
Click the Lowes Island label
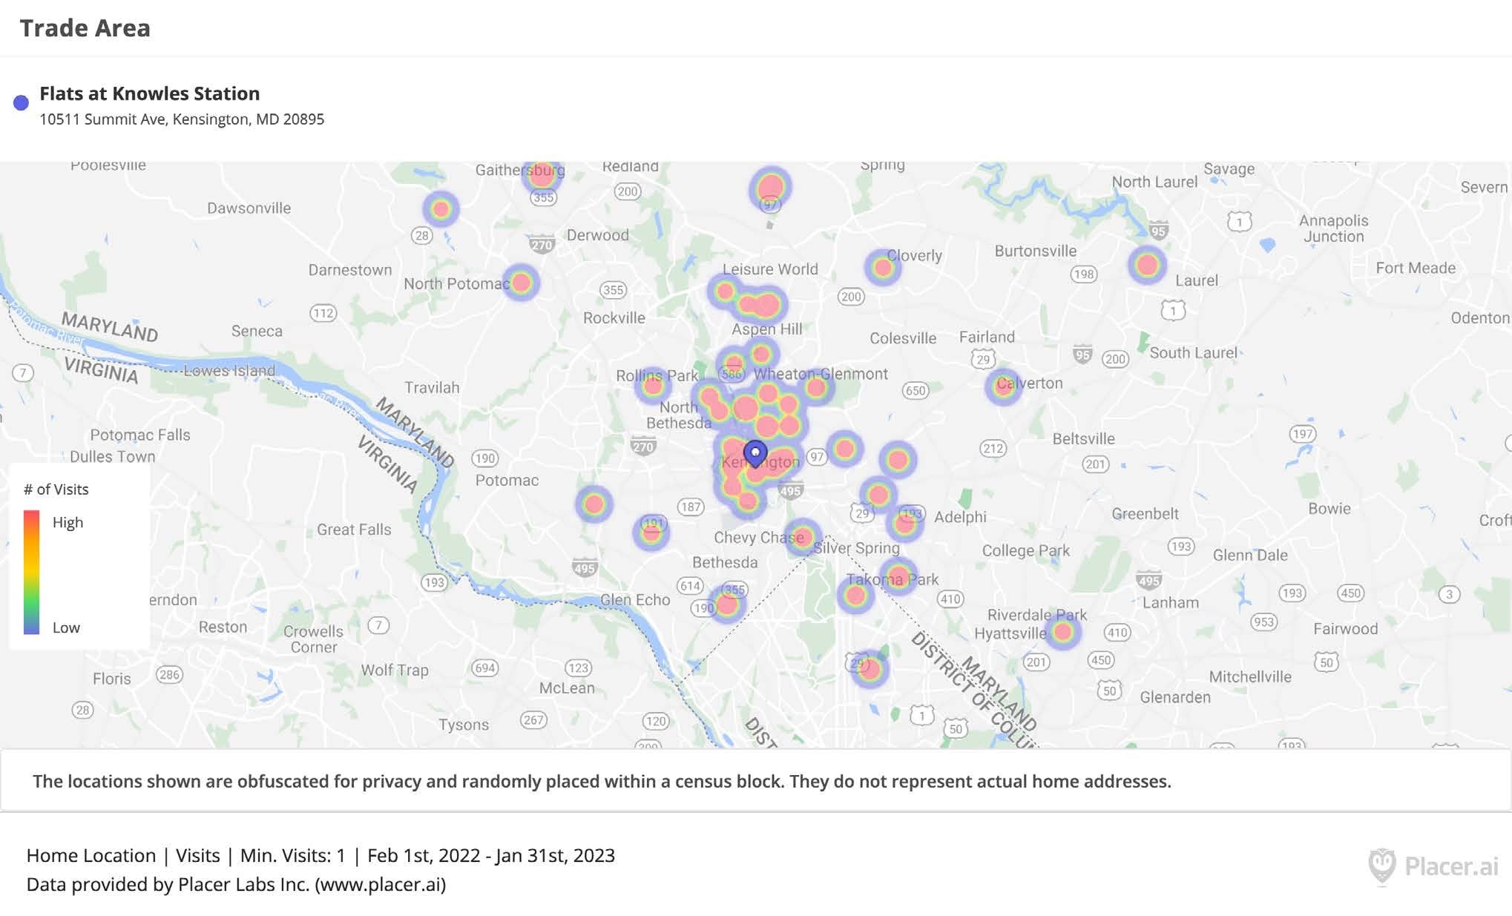point(229,370)
